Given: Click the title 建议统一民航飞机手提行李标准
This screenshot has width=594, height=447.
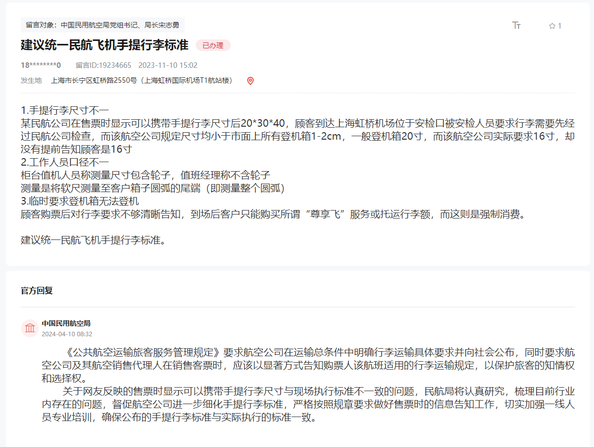Looking at the screenshot, I should click(104, 45).
